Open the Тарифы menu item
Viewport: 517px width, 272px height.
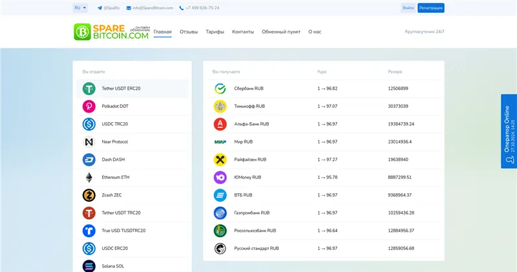click(215, 32)
